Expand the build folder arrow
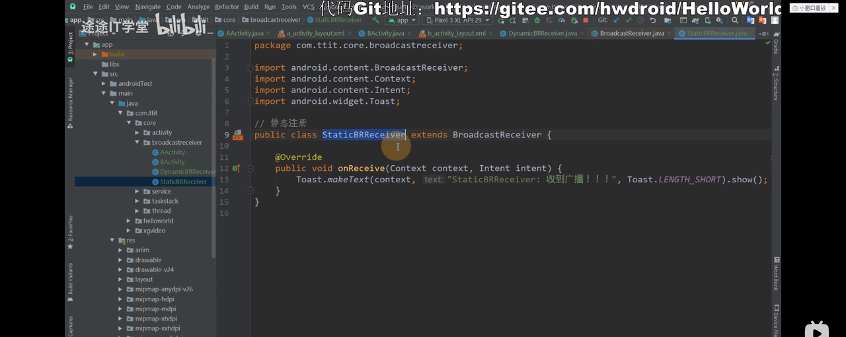The height and width of the screenshot is (337, 846). click(95, 54)
